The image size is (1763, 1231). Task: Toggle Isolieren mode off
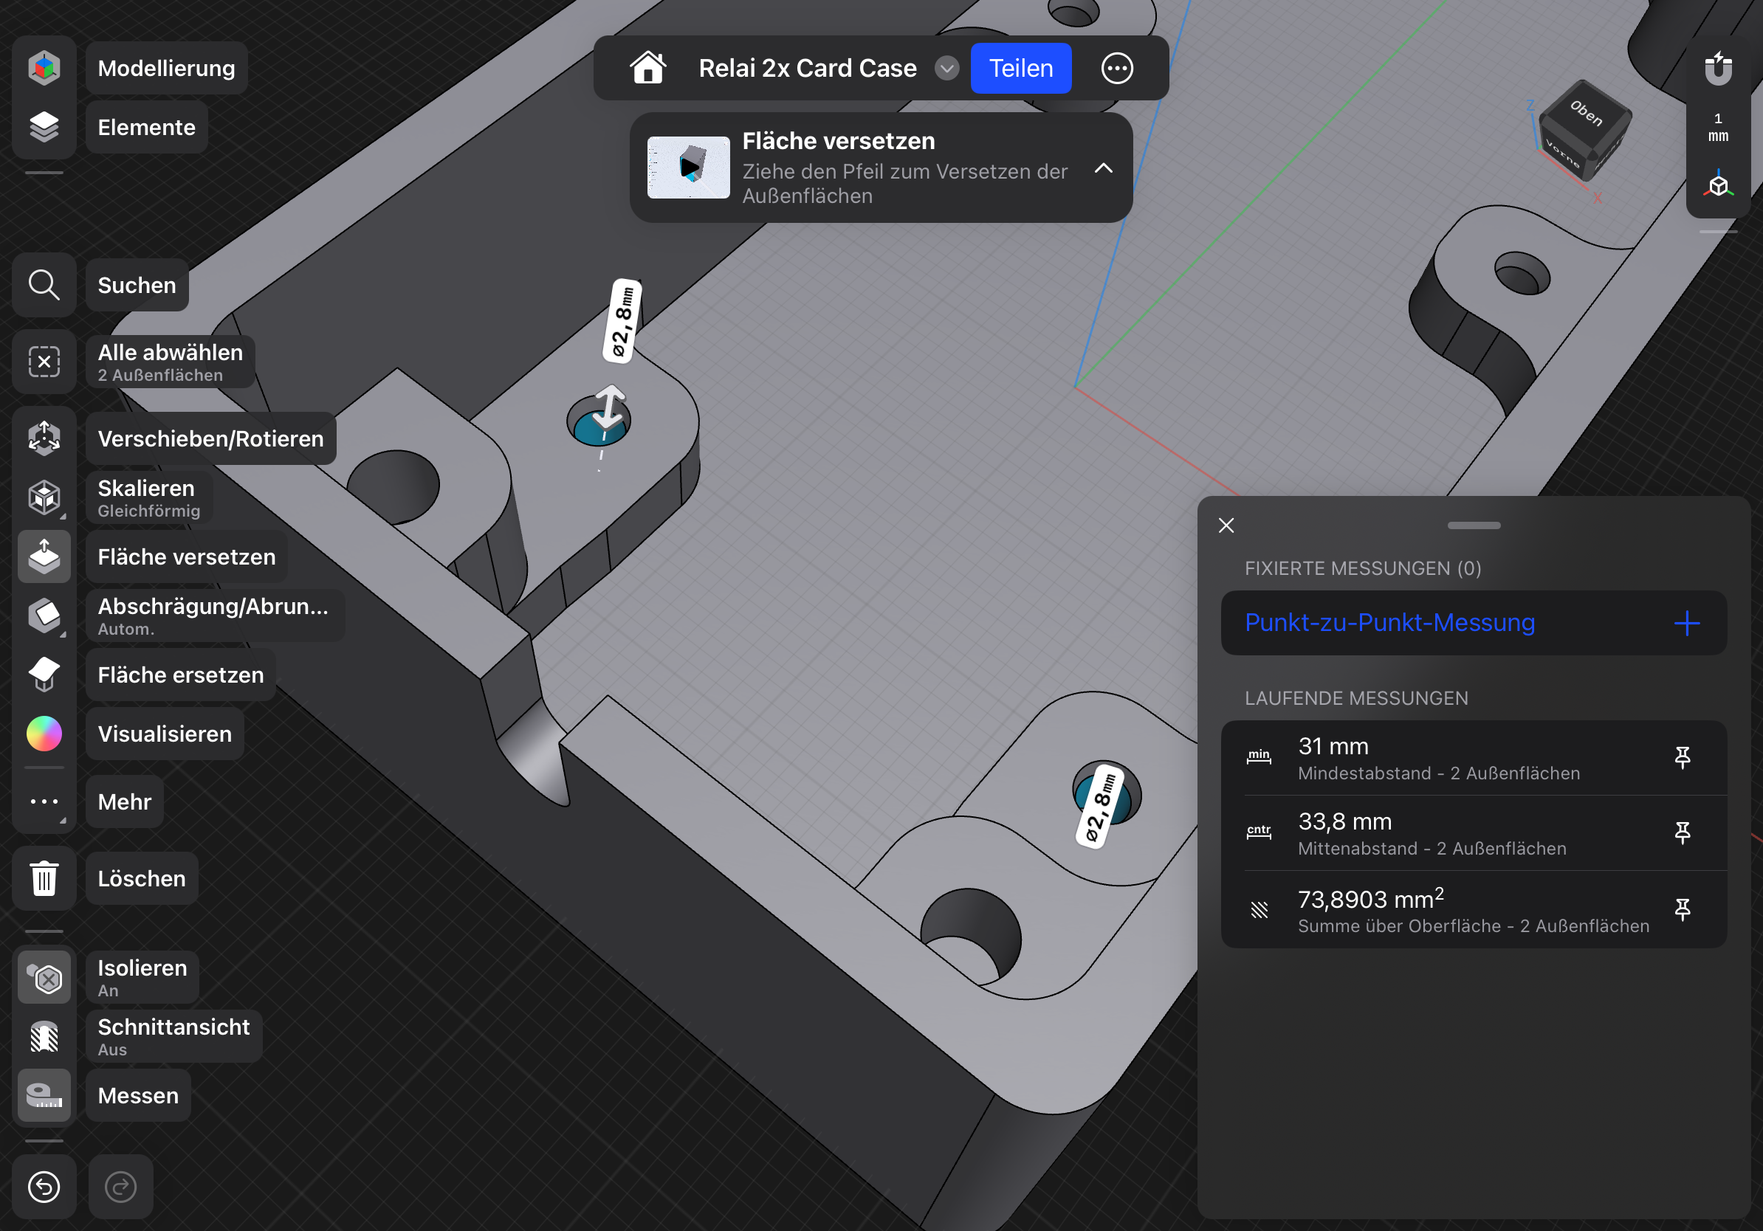coord(44,978)
